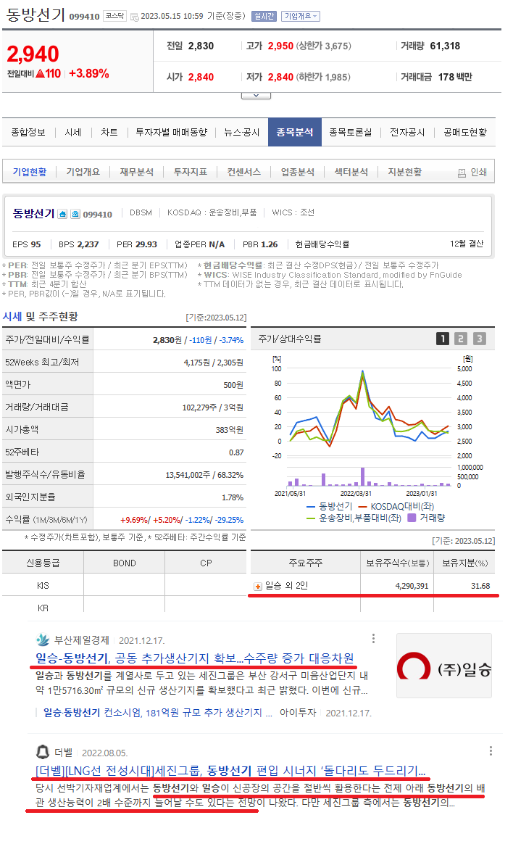Click the 외국인지분율 value 1.78%
The height and width of the screenshot is (844, 513).
233,497
